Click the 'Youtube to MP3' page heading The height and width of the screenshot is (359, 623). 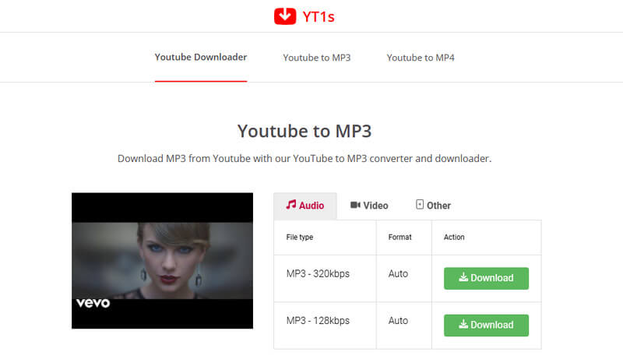point(304,131)
